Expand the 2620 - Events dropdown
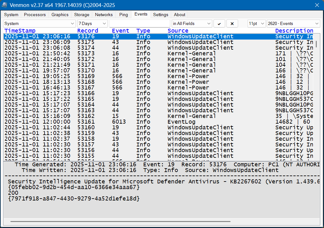 293,24
